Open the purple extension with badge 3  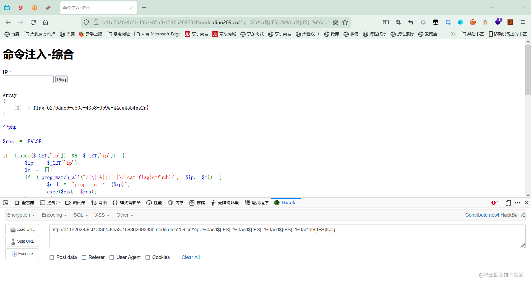coord(498,22)
